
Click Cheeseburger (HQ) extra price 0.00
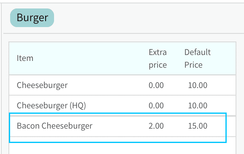(x=156, y=105)
